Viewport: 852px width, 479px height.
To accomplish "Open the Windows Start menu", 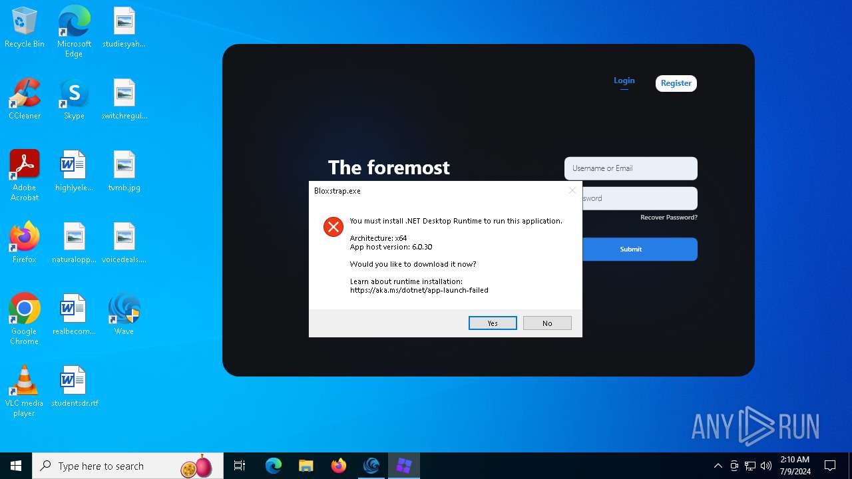I will 16,466.
